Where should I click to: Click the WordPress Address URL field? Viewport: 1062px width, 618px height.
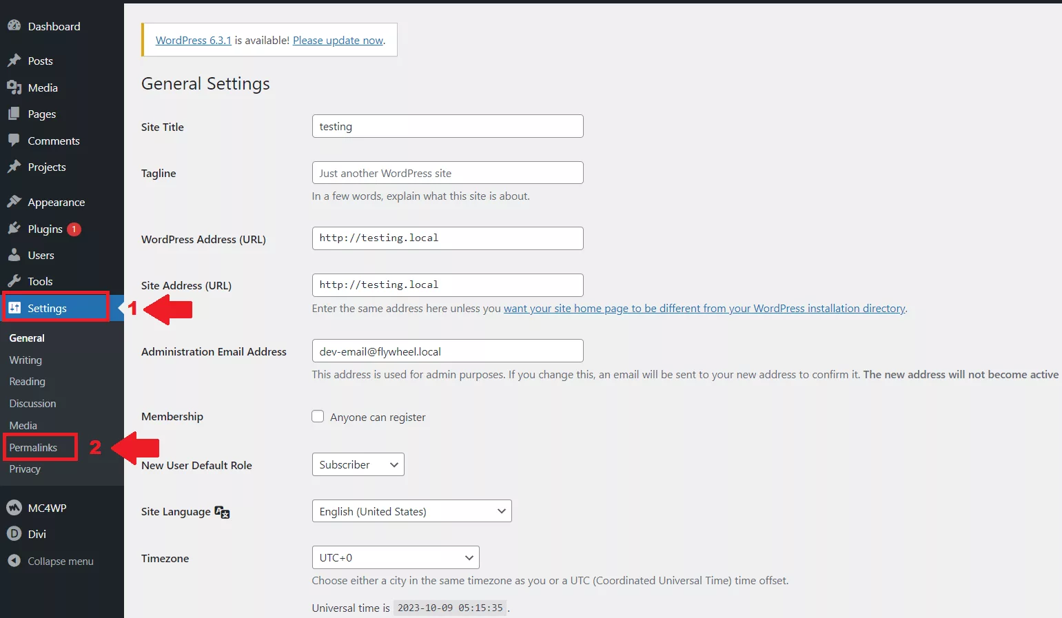pyautogui.click(x=448, y=238)
